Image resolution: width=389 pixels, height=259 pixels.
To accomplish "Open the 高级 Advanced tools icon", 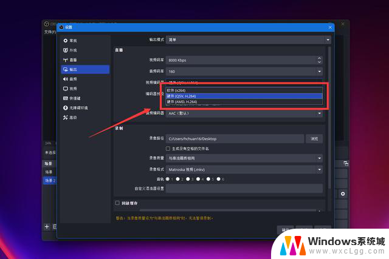I will pyautogui.click(x=66, y=118).
